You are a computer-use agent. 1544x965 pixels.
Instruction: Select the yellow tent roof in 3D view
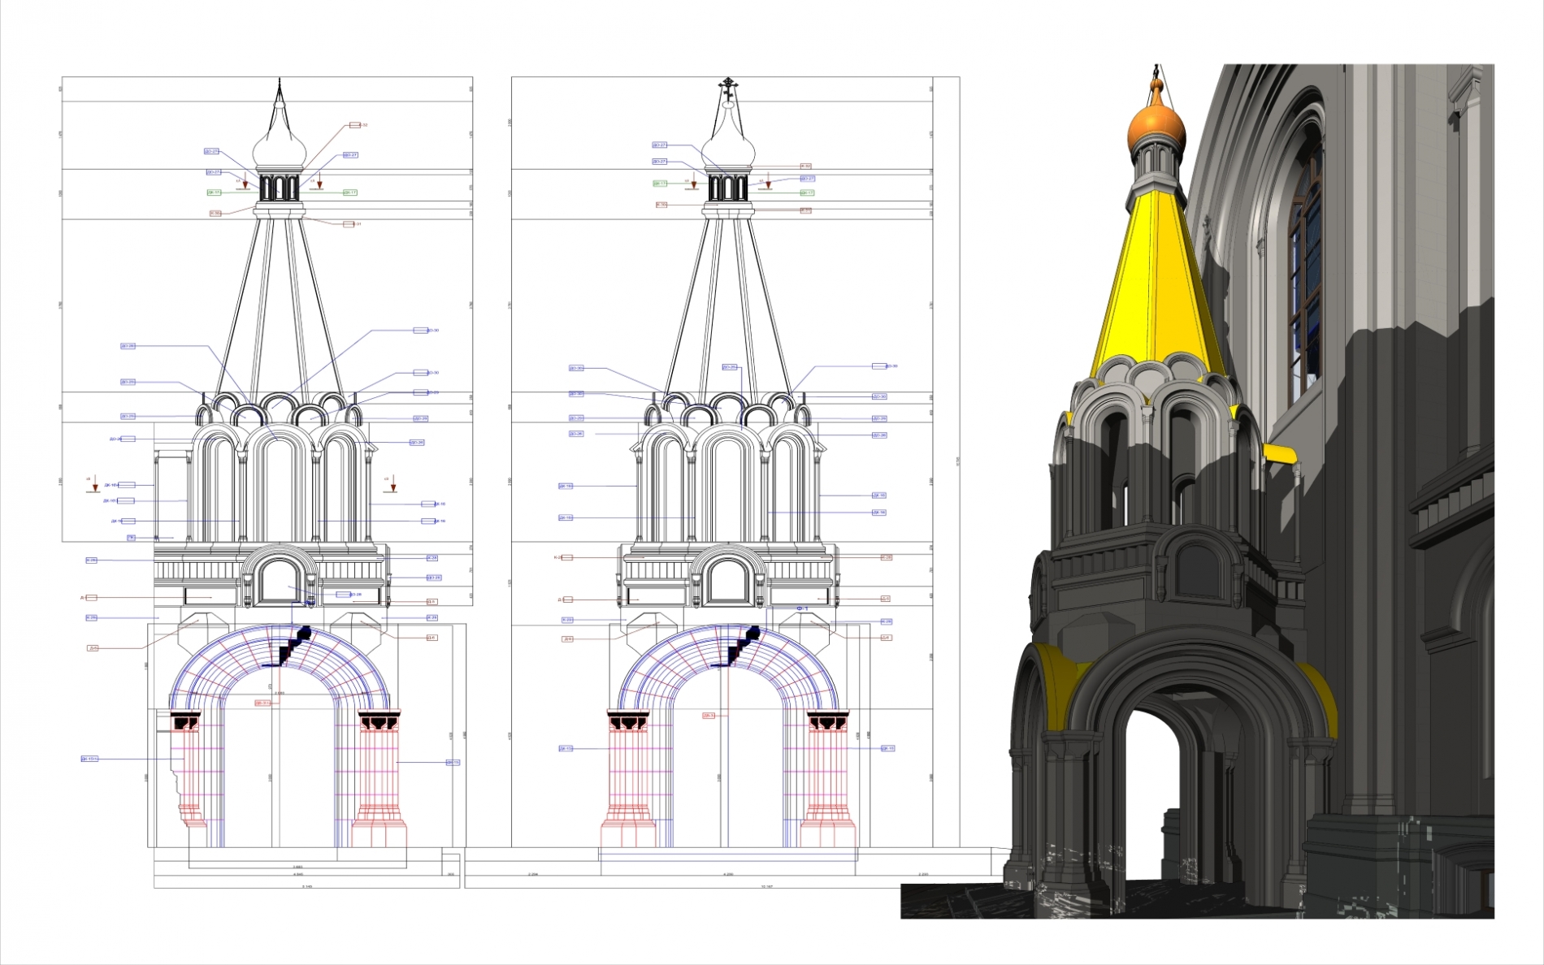1155,276
